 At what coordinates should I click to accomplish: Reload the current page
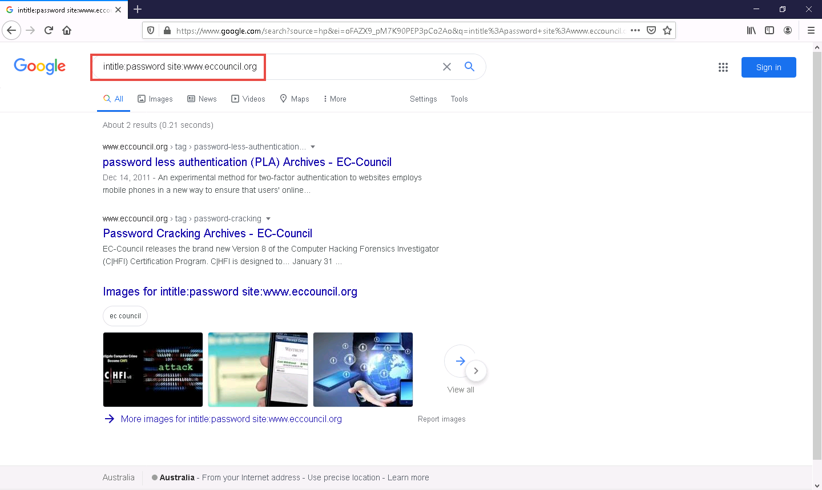(x=49, y=30)
